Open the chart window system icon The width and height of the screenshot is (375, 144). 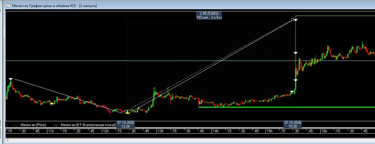pos(8,6)
